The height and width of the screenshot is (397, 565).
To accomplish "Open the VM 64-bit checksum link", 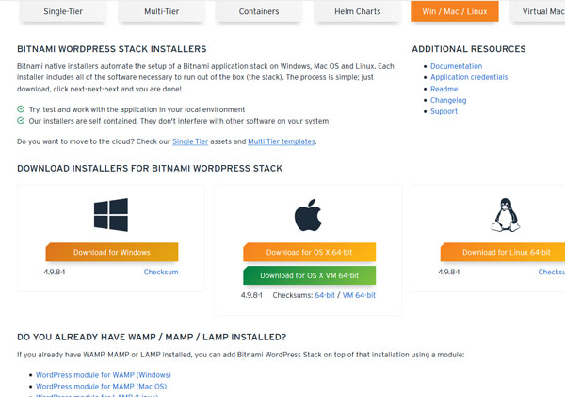I will [x=359, y=295].
